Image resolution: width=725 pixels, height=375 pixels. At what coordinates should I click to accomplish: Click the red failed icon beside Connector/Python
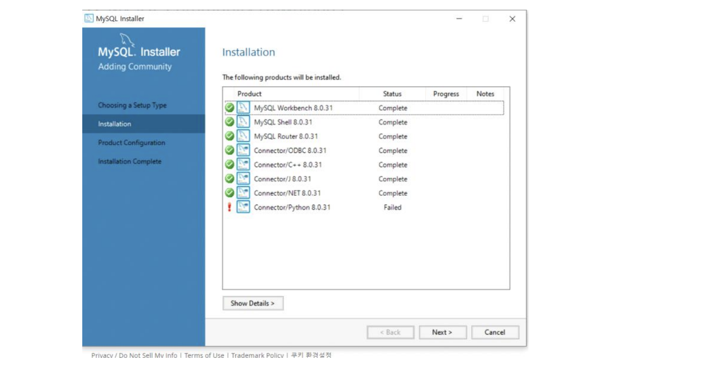click(229, 207)
